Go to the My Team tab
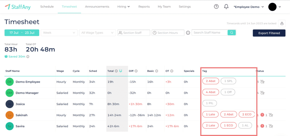The height and width of the screenshot is (136, 290). click(164, 7)
